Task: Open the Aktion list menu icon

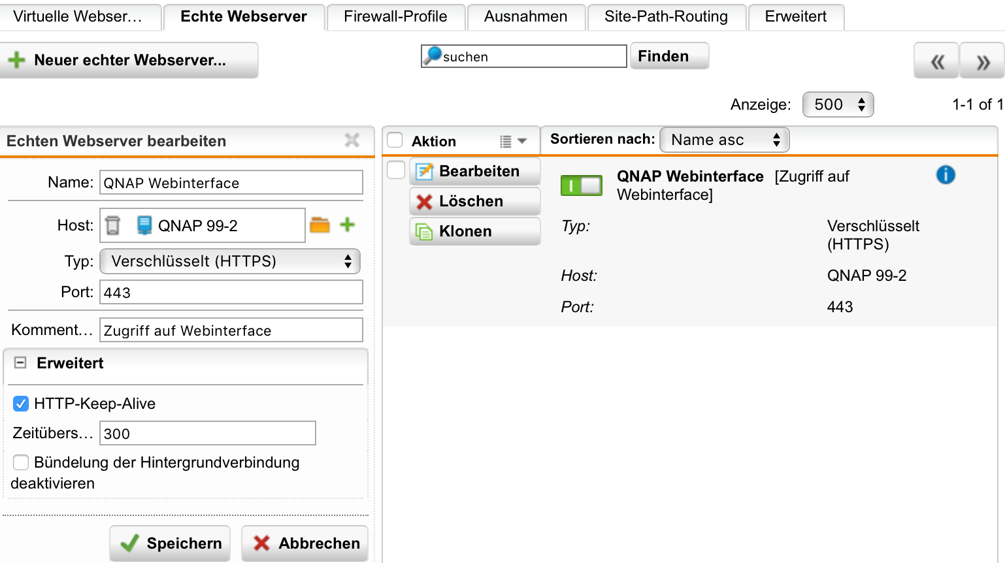Action: (x=513, y=141)
